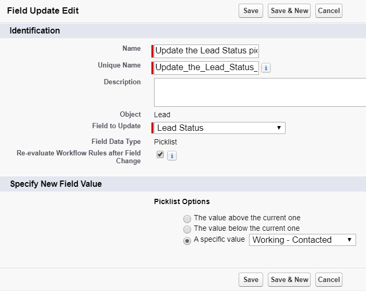Viewport: 366px width, 293px height.
Task: Click the top Save & New button
Action: 289,10
